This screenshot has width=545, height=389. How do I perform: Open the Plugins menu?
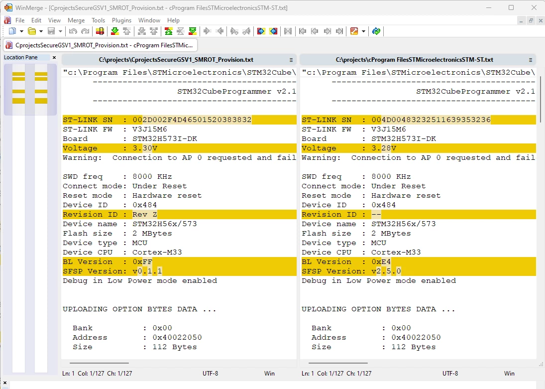(121, 20)
